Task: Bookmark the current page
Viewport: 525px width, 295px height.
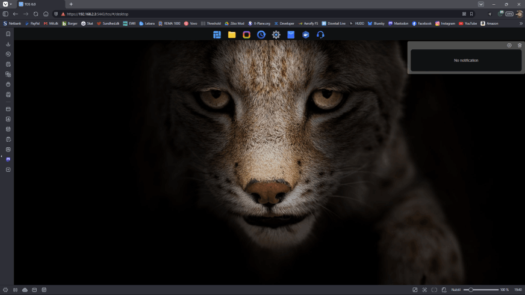Action: pyautogui.click(x=471, y=14)
